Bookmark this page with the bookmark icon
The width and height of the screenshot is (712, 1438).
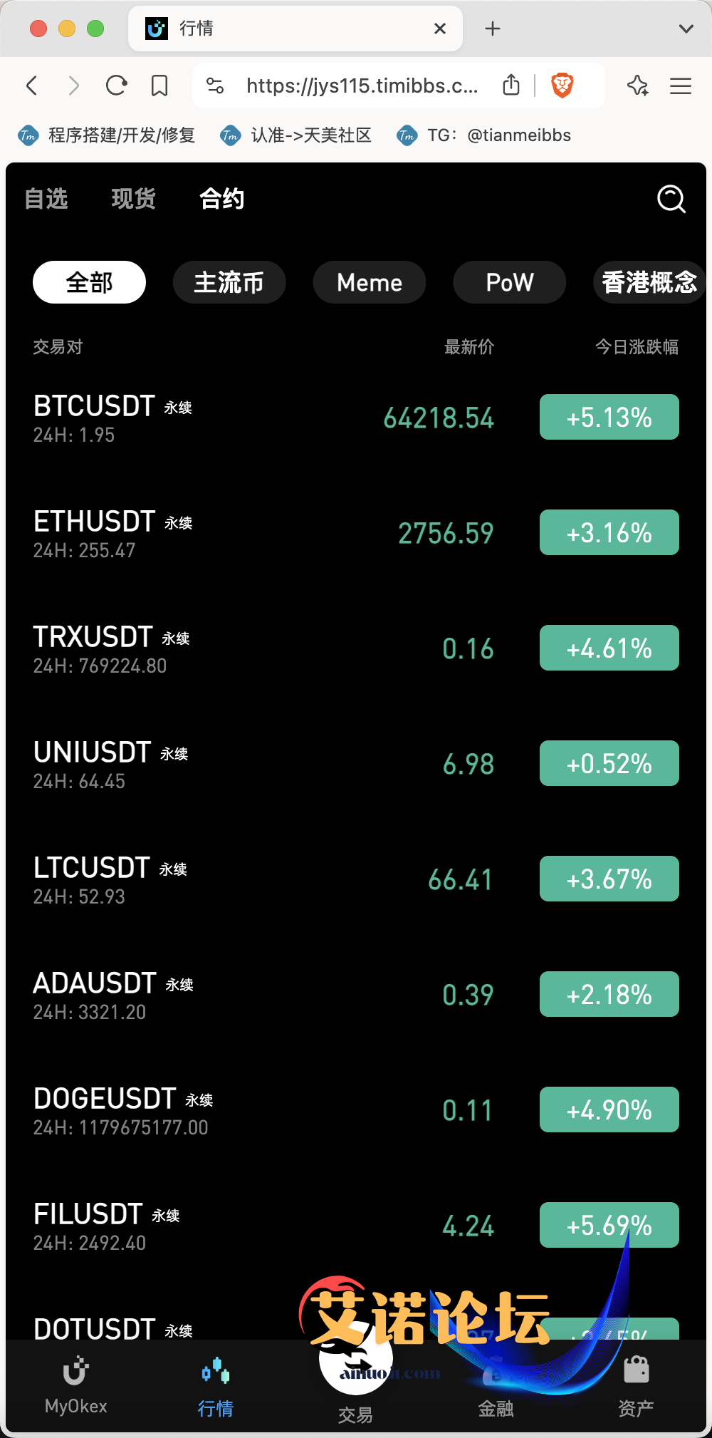tap(159, 86)
